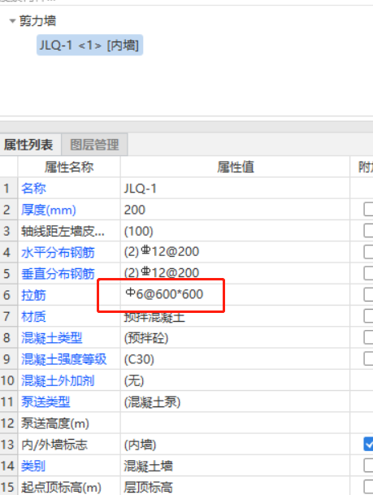
Task: Tick the checkbox in the 轴线距左墙皮 row
Action: click(368, 231)
